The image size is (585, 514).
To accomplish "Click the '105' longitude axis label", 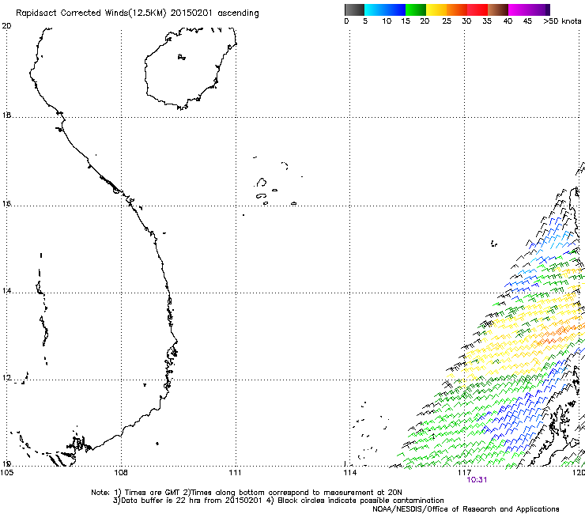I will tap(6, 473).
